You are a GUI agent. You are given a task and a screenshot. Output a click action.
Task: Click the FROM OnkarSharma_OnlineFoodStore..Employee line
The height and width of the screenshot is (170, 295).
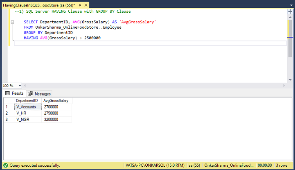tap(72, 27)
